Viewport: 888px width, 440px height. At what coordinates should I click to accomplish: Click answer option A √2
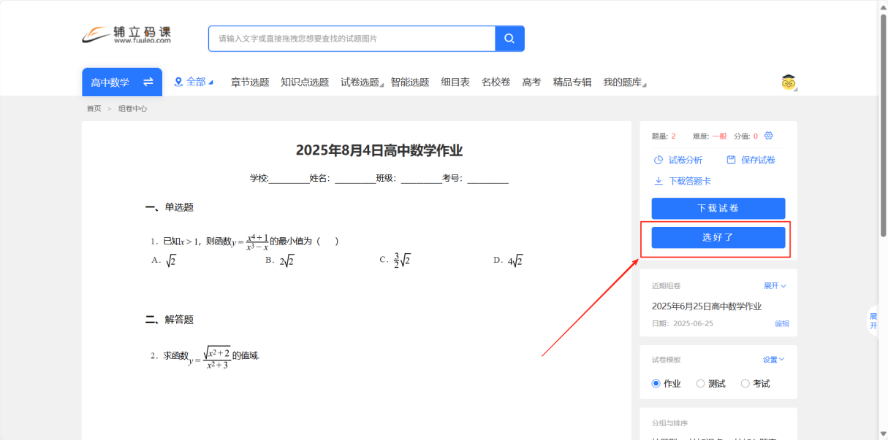[x=164, y=260]
